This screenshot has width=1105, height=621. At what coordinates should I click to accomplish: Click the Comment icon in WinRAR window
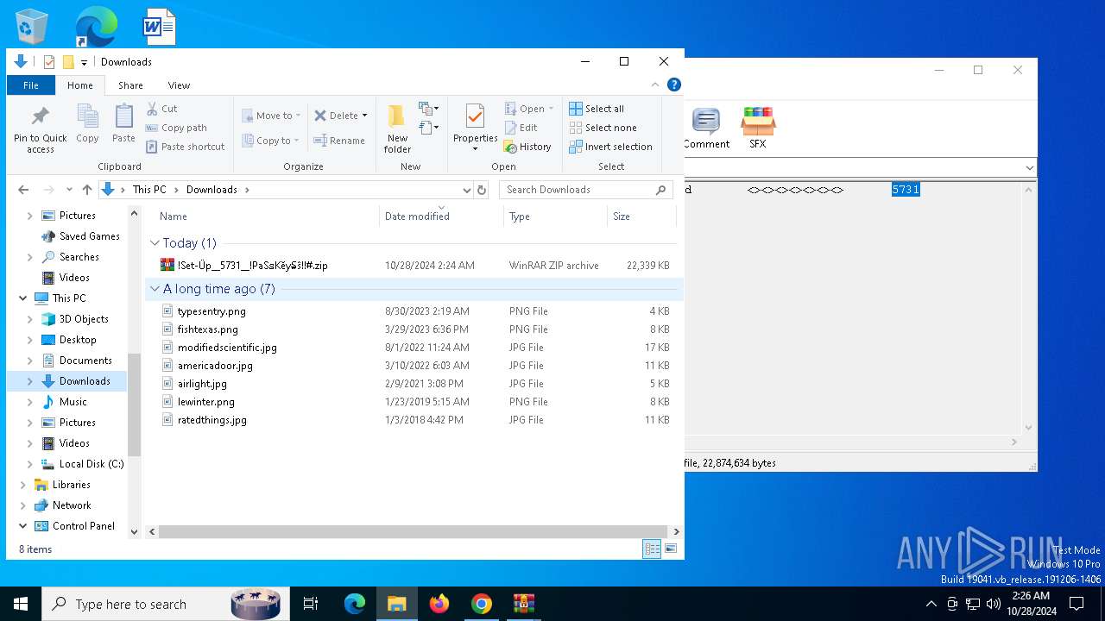(706, 129)
